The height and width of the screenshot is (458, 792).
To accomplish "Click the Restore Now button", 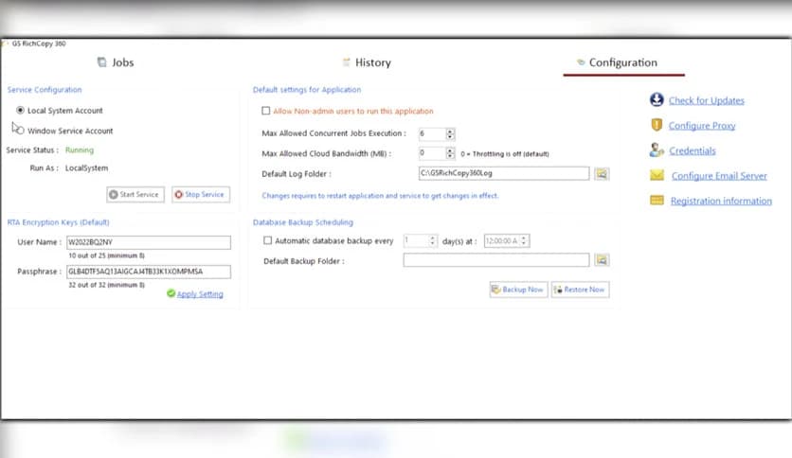I will pos(580,290).
